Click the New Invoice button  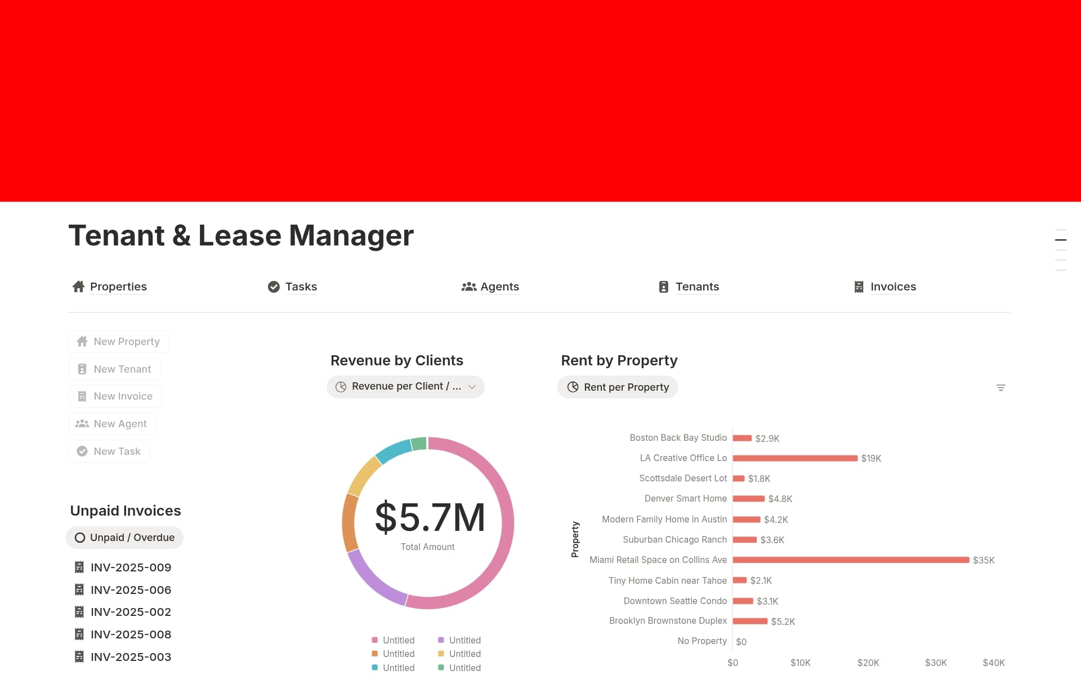pyautogui.click(x=115, y=396)
